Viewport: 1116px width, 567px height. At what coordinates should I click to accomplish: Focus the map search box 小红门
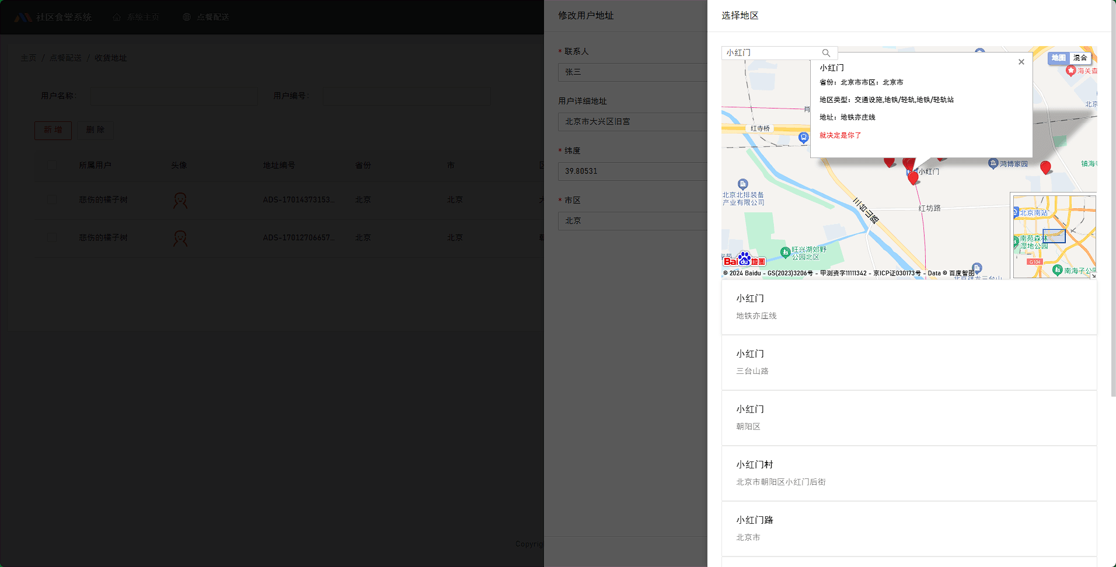(x=771, y=52)
